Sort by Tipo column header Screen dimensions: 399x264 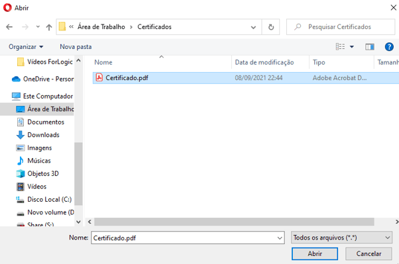tap(319, 62)
